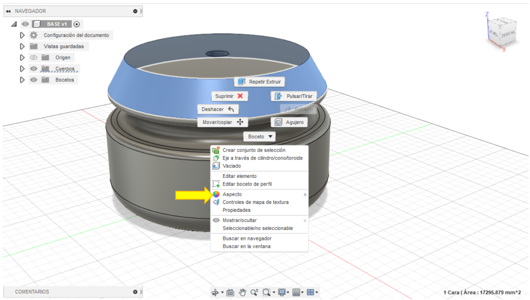Click the Zoom Window fit icon
The height and width of the screenshot is (300, 530).
tap(266, 292)
